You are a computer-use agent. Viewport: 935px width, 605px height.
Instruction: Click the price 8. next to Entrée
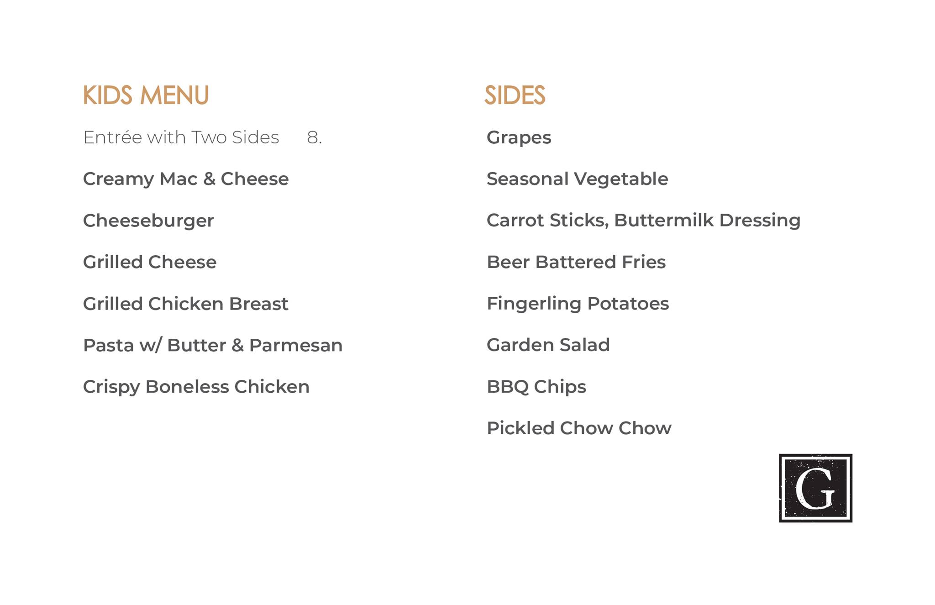314,137
